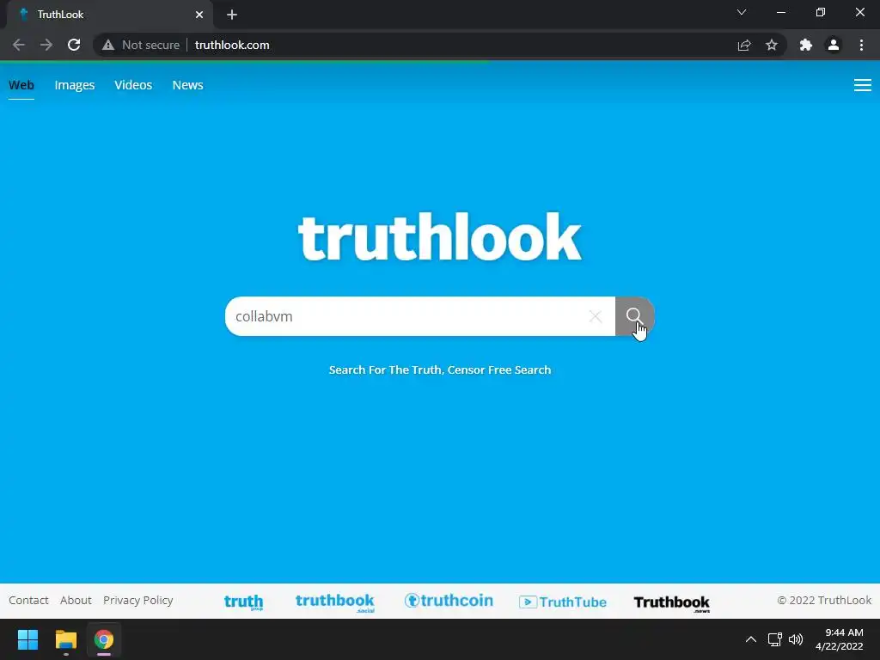880x660 pixels.
Task: Visit the truthcoin logo link
Action: [x=449, y=601]
